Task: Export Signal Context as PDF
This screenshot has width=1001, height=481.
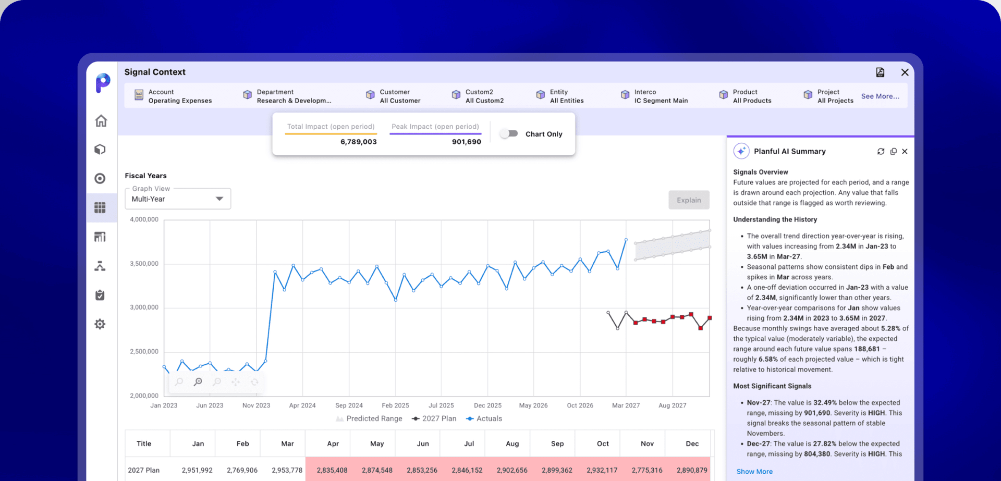Action: [880, 72]
